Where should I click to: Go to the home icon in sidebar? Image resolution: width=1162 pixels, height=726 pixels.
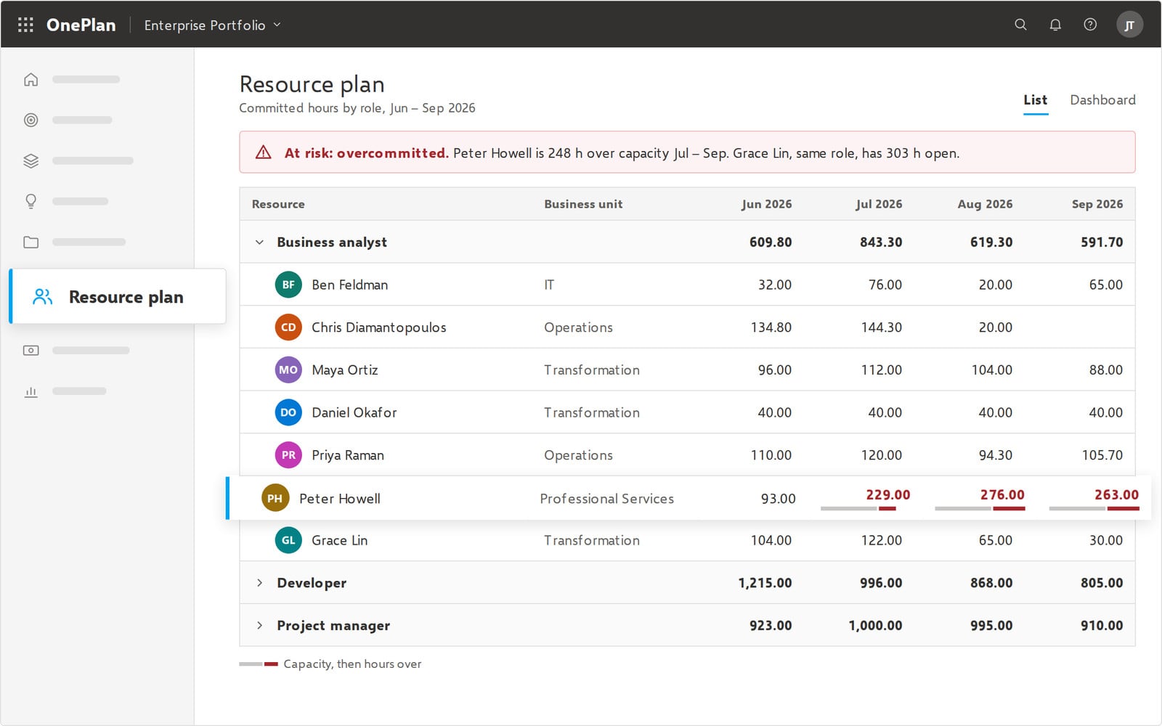[x=31, y=79]
